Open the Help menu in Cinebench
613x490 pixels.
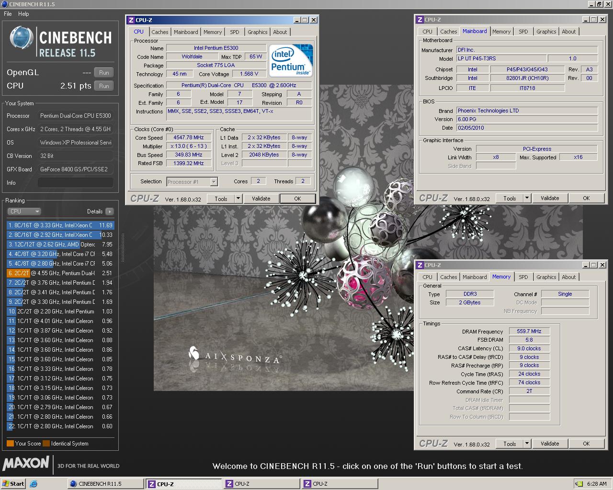click(x=23, y=14)
